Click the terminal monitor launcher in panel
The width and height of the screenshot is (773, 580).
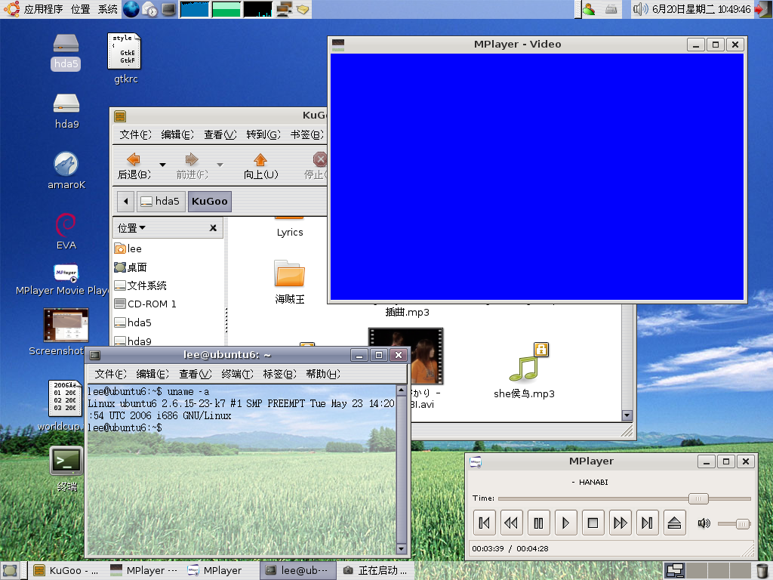pos(168,9)
